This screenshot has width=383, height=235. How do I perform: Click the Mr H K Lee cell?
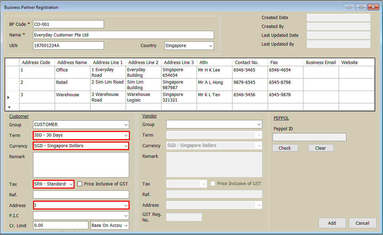click(x=214, y=72)
